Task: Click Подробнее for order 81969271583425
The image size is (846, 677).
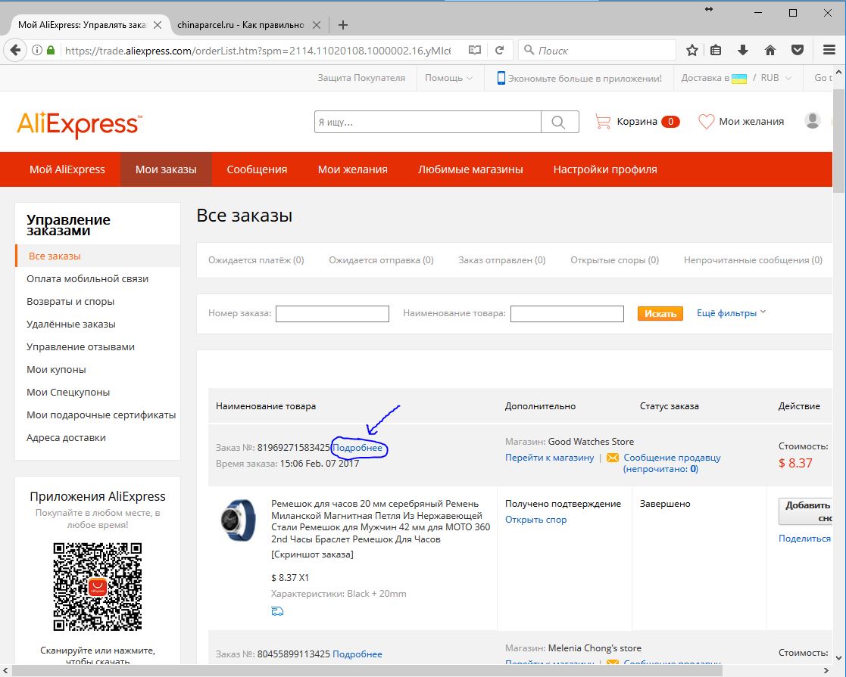Action: 357,447
